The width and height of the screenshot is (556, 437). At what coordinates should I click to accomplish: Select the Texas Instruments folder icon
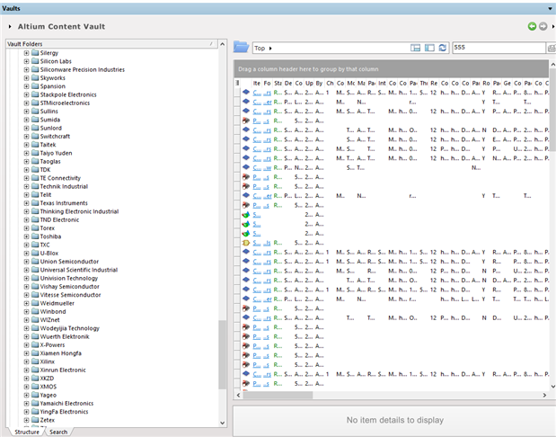pyautogui.click(x=35, y=203)
